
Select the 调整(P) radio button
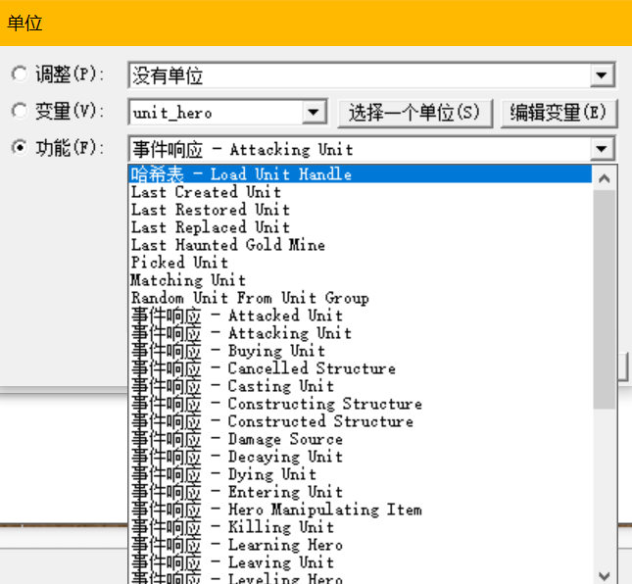click(x=19, y=74)
